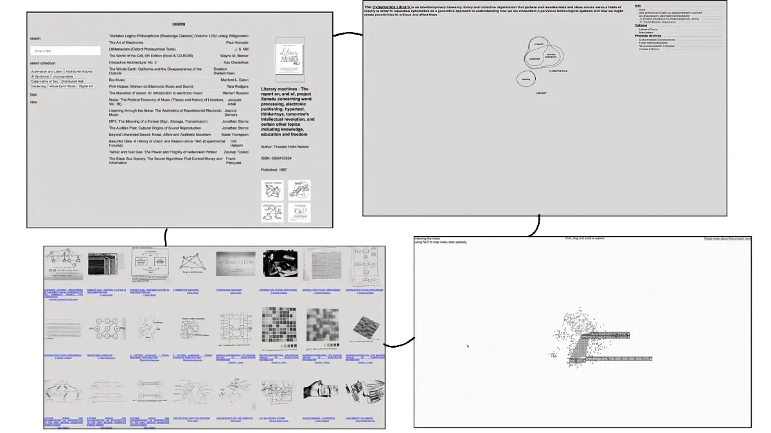Toggle the 'AI Symbiosis' collection filter
The image size is (771, 433).
tap(40, 76)
